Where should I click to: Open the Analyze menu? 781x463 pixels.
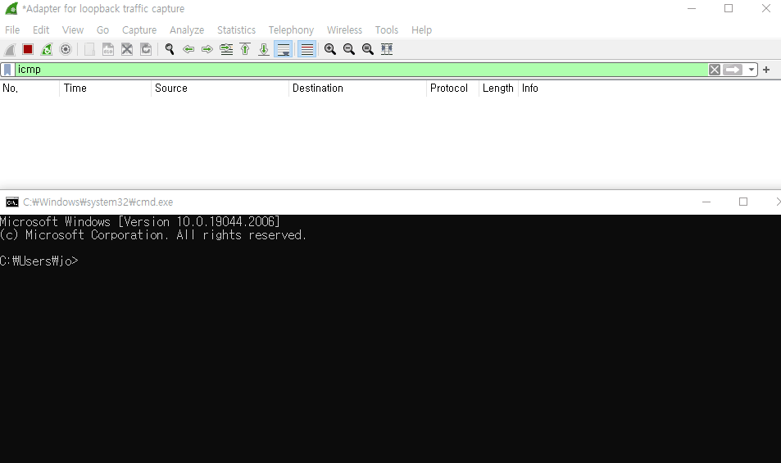click(187, 30)
